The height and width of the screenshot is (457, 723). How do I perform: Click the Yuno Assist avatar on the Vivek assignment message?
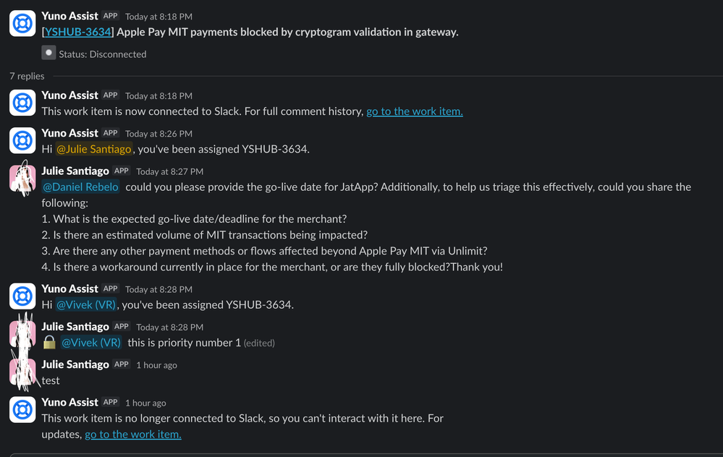(22, 296)
